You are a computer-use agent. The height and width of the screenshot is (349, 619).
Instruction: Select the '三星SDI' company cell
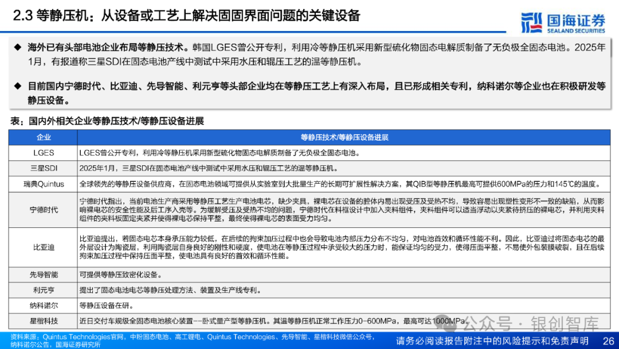[44, 168]
